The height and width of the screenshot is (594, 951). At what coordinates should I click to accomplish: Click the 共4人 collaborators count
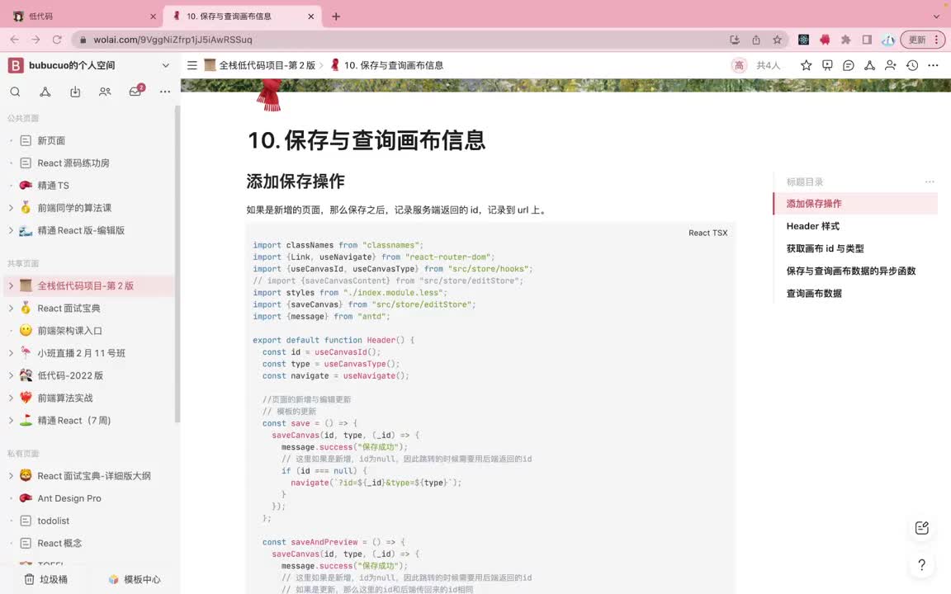pos(768,65)
